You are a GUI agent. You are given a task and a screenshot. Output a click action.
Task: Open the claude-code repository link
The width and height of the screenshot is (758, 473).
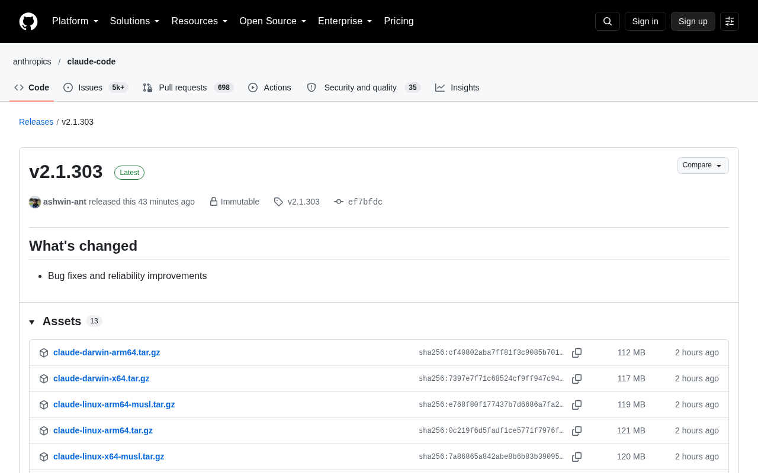91,61
